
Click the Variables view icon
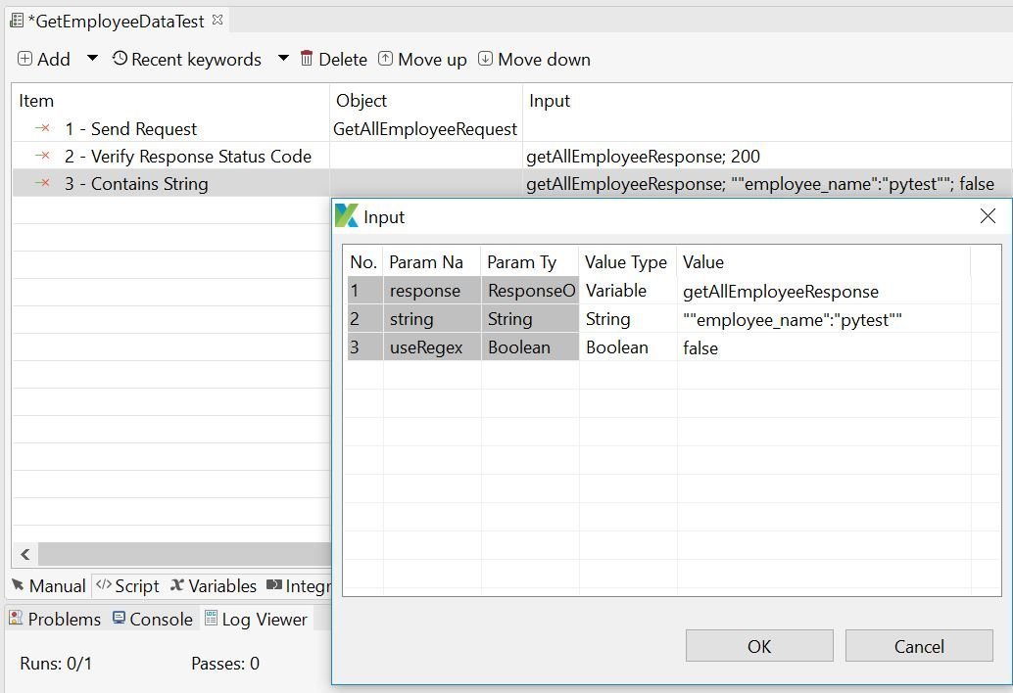179,585
